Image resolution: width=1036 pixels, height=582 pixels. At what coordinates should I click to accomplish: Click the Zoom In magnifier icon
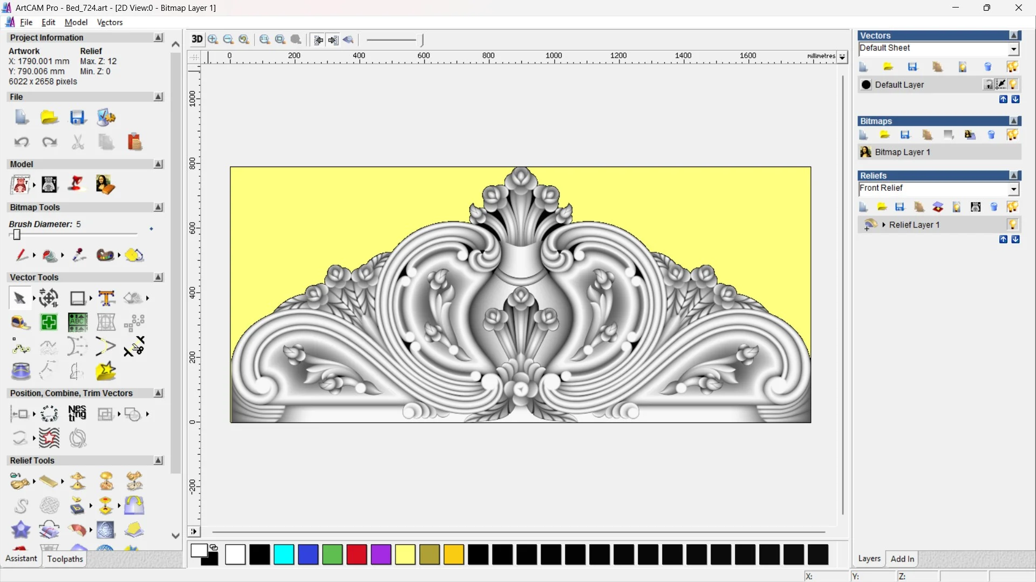tap(213, 39)
